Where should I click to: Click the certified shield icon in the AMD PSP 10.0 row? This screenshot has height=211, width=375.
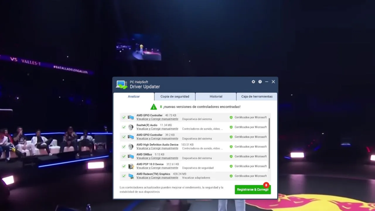231,166
